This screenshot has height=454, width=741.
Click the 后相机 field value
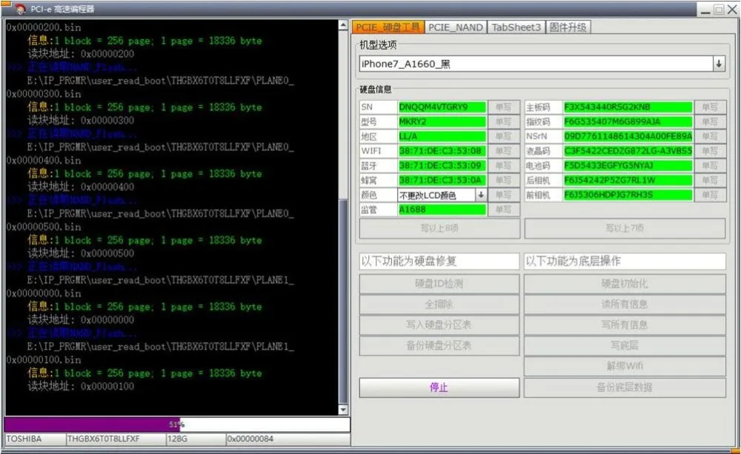628,180
